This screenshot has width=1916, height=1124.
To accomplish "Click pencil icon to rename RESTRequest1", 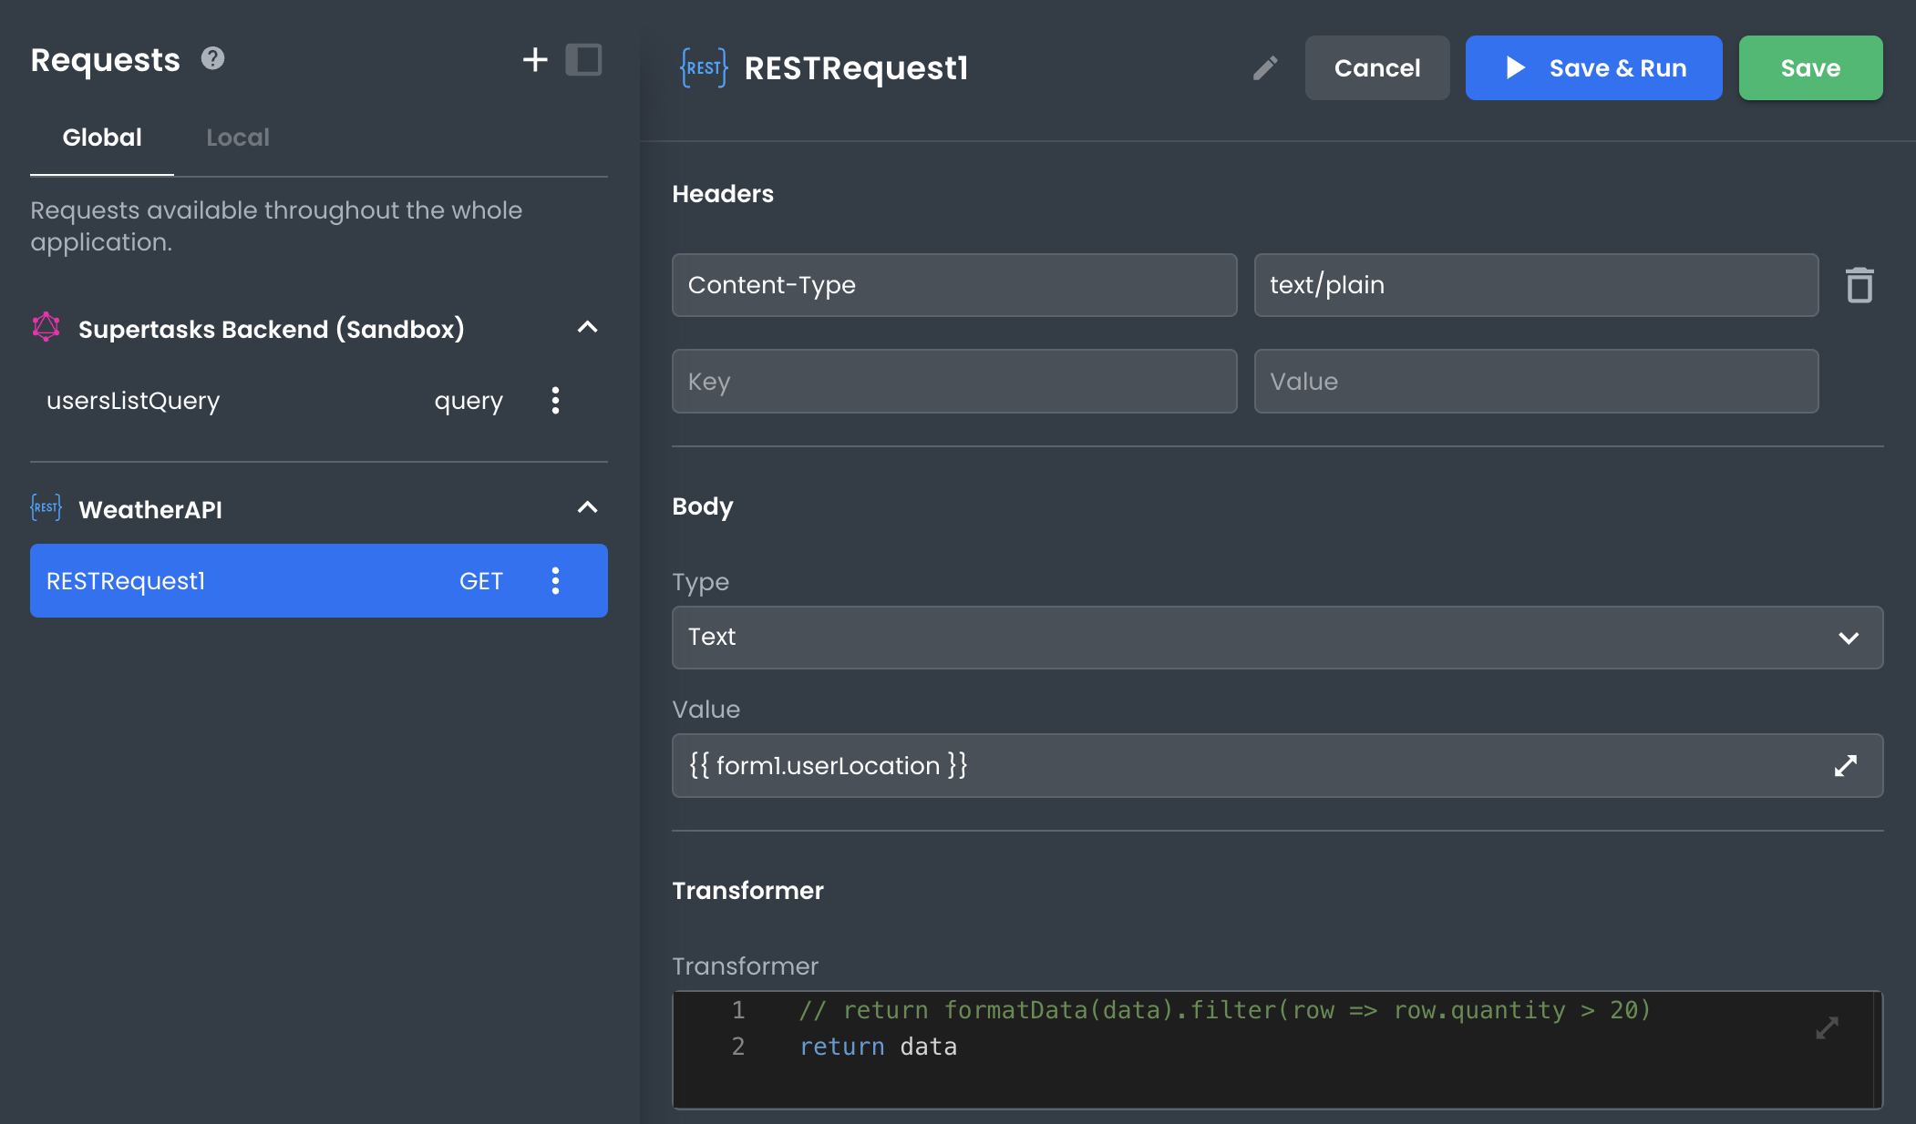I will [x=1264, y=68].
